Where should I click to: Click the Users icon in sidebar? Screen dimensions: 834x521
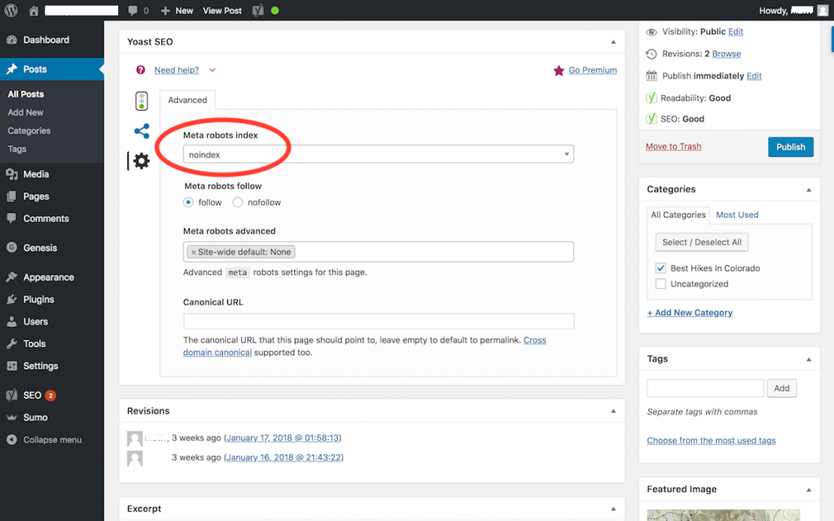tap(11, 322)
